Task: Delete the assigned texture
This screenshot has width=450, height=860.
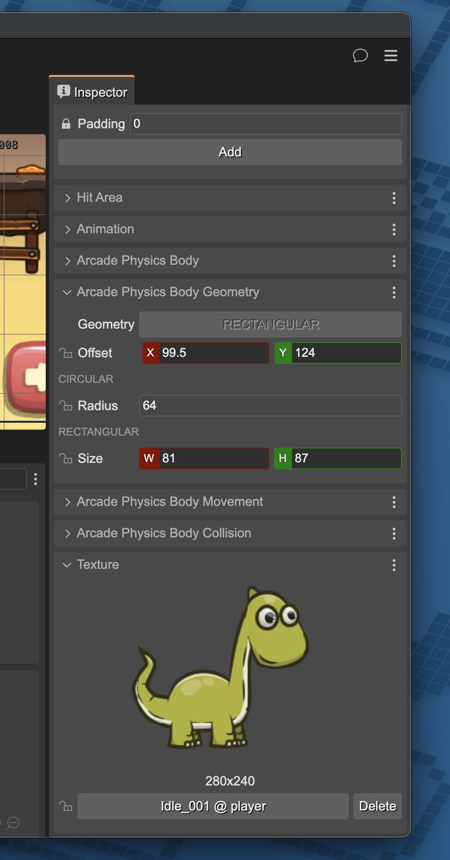Action: pyautogui.click(x=377, y=806)
